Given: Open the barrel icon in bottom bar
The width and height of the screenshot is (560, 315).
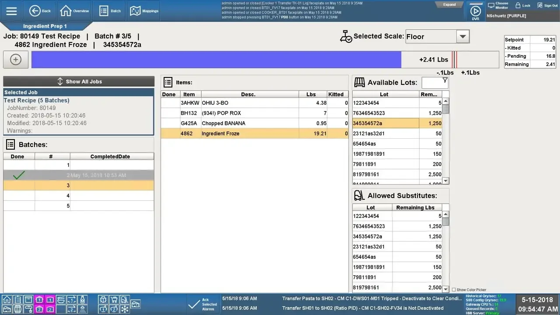Looking at the screenshot, I should pyautogui.click(x=17, y=309).
